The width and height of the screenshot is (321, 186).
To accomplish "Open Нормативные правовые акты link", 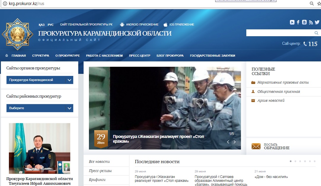I will 283,82.
